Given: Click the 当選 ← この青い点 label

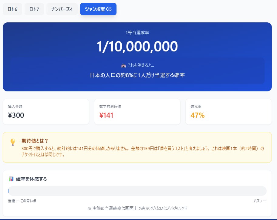Looking at the screenshot, I should [22, 201].
